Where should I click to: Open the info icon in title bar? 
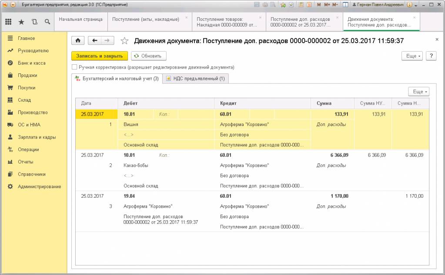point(409,4)
